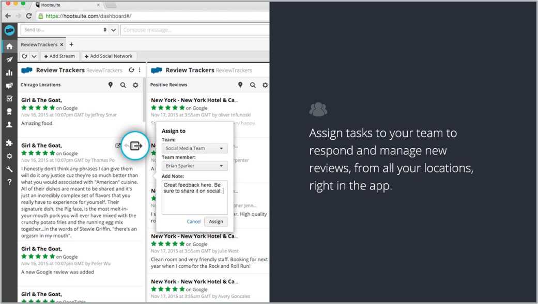The image size is (538, 304).
Task: Open Positive Reviews stream settings gear
Action: pos(265,85)
